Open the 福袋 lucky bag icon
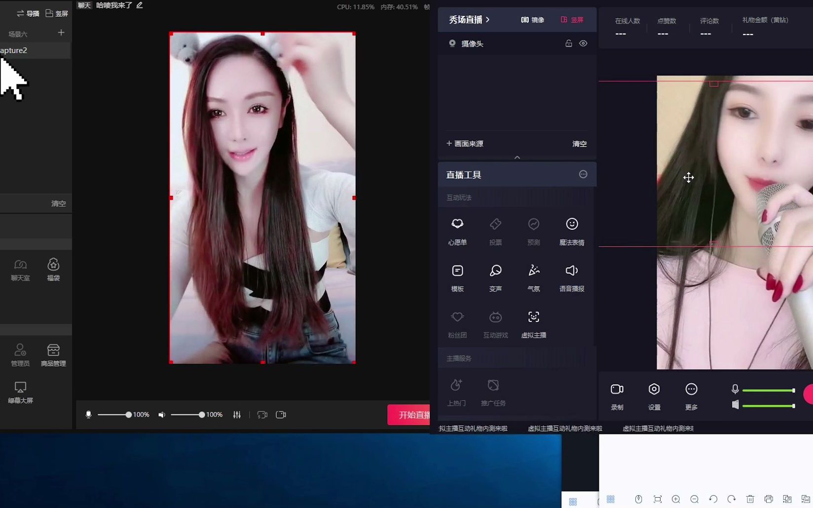The width and height of the screenshot is (813, 508). tap(53, 269)
